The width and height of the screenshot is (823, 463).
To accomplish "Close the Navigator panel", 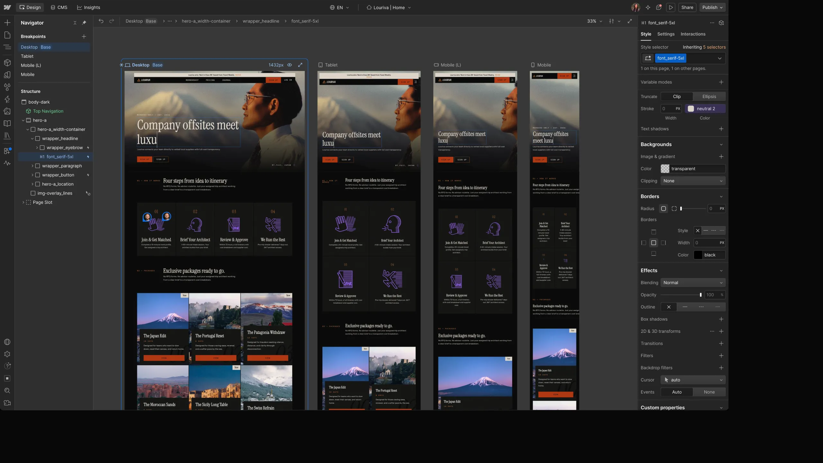I will [x=75, y=23].
